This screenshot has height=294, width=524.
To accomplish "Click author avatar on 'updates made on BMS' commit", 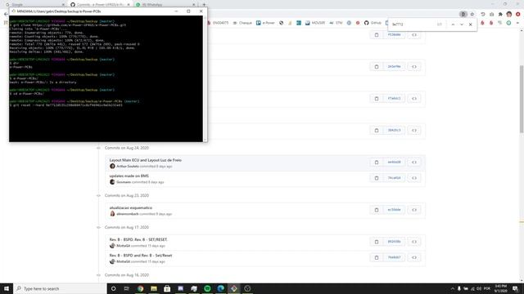I will pos(112,182).
